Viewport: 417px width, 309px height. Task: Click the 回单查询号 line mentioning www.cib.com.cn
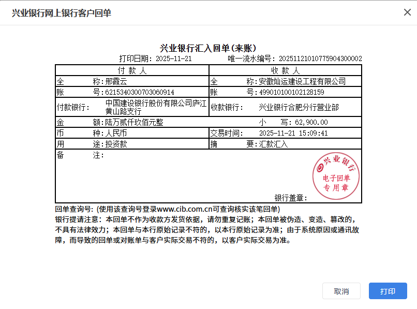(167, 209)
